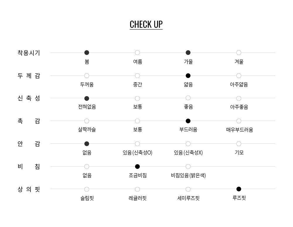Choose 여름 in the 착용시기 row
The image size is (293, 227).
[x=137, y=53]
